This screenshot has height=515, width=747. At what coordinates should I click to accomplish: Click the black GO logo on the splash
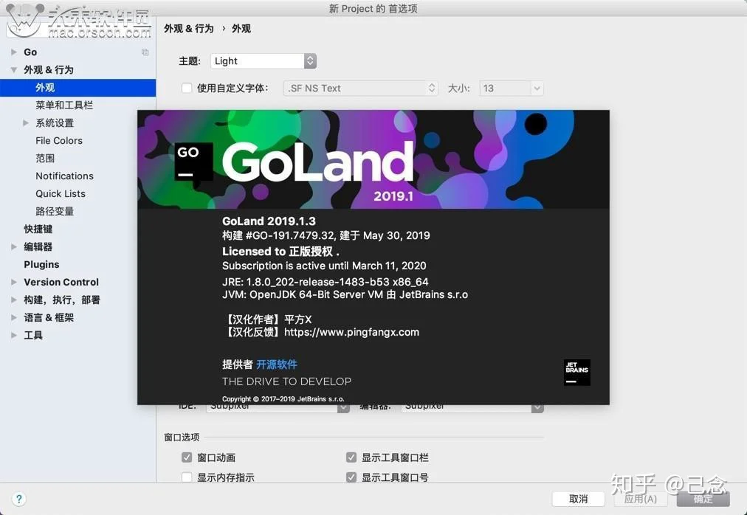193,162
